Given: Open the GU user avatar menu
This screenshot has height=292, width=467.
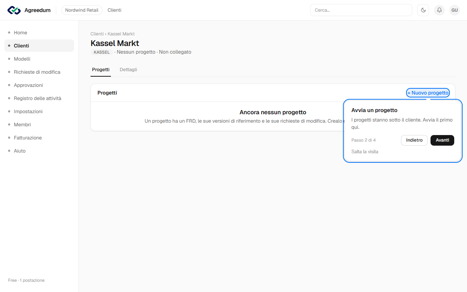Looking at the screenshot, I should (x=455, y=10).
